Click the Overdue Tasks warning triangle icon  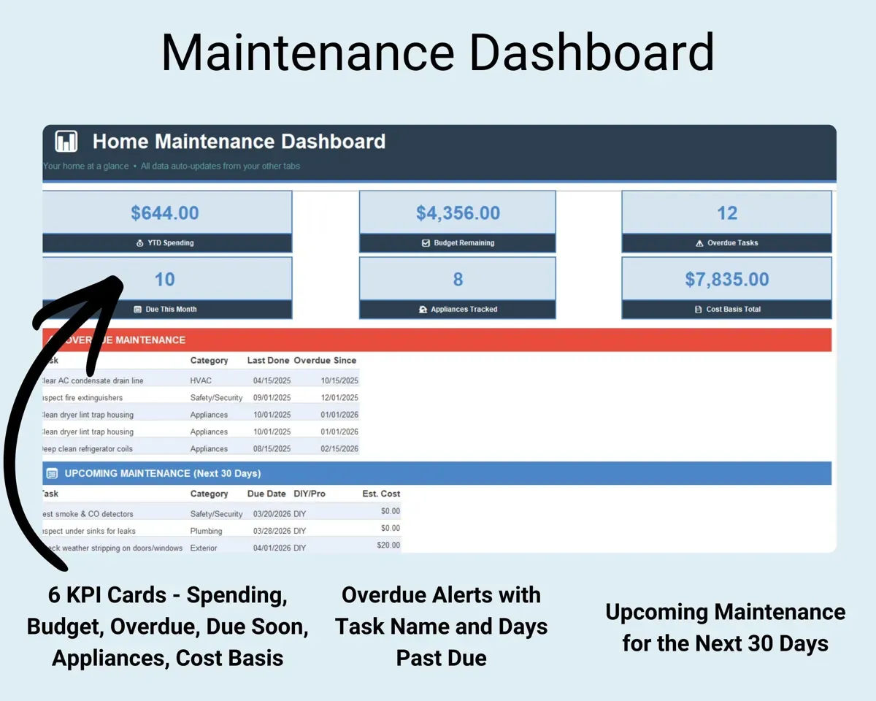tap(699, 243)
